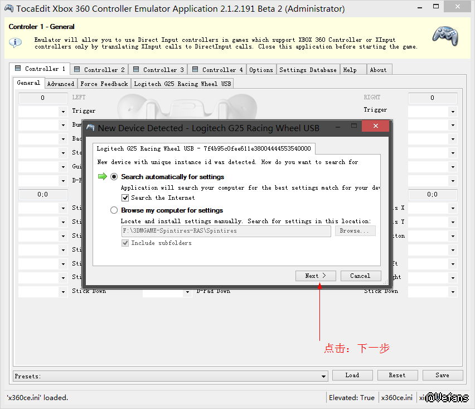
Task: Click the green arrow next to Search automatically
Action: click(x=103, y=176)
